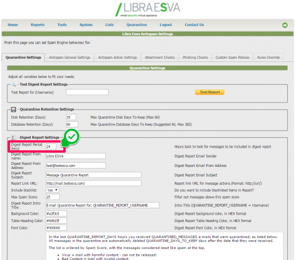Viewport: 295px width, 260px height.
Task: Open the Phishing Checks tab
Action: pos(195,58)
